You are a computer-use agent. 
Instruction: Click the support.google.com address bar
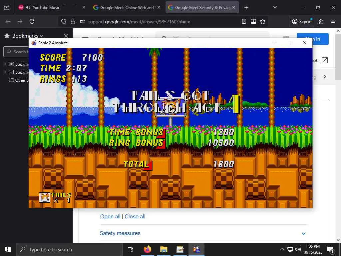(x=139, y=22)
